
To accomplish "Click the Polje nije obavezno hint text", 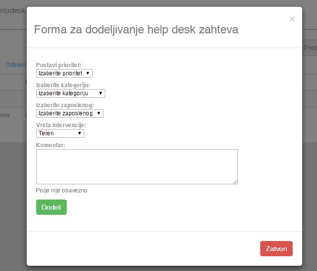I will click(61, 191).
